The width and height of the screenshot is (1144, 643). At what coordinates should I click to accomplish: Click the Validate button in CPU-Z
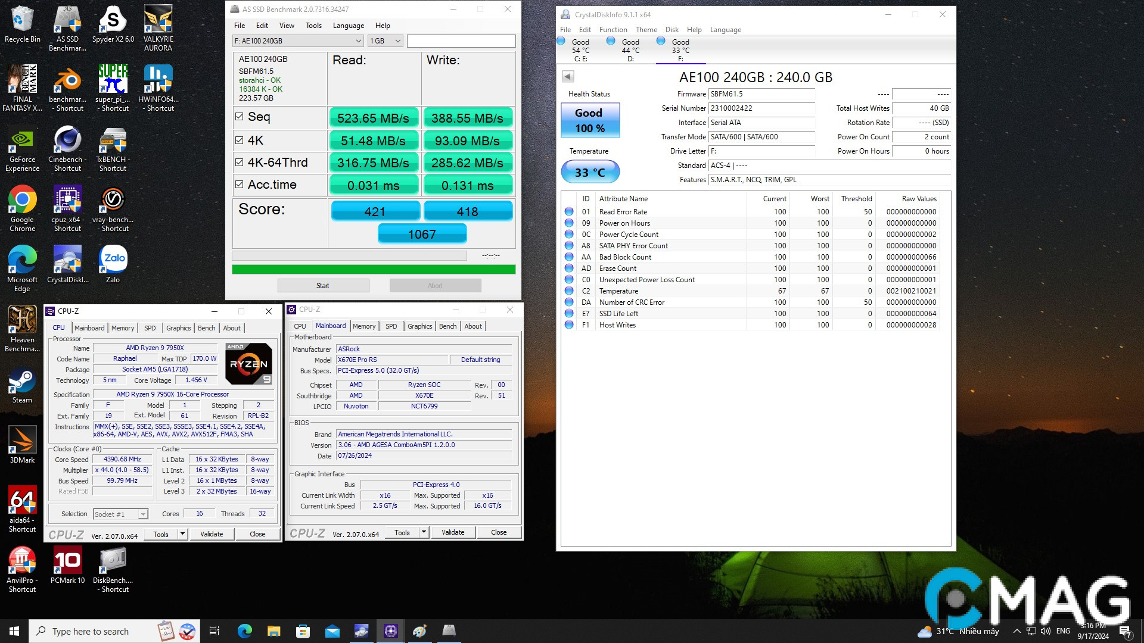(212, 534)
